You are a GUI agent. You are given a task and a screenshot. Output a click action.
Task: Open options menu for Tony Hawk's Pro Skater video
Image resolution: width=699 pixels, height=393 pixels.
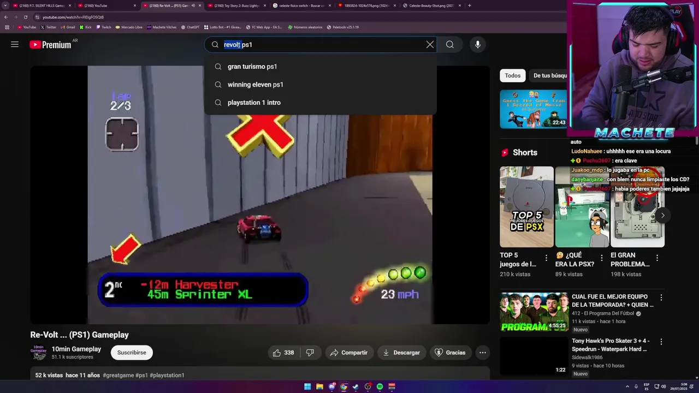pos(661,342)
